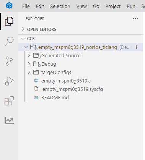Image resolution: width=145 pixels, height=160 pixels.
Task: Expand the Debug folder chevron
Action: [29, 64]
